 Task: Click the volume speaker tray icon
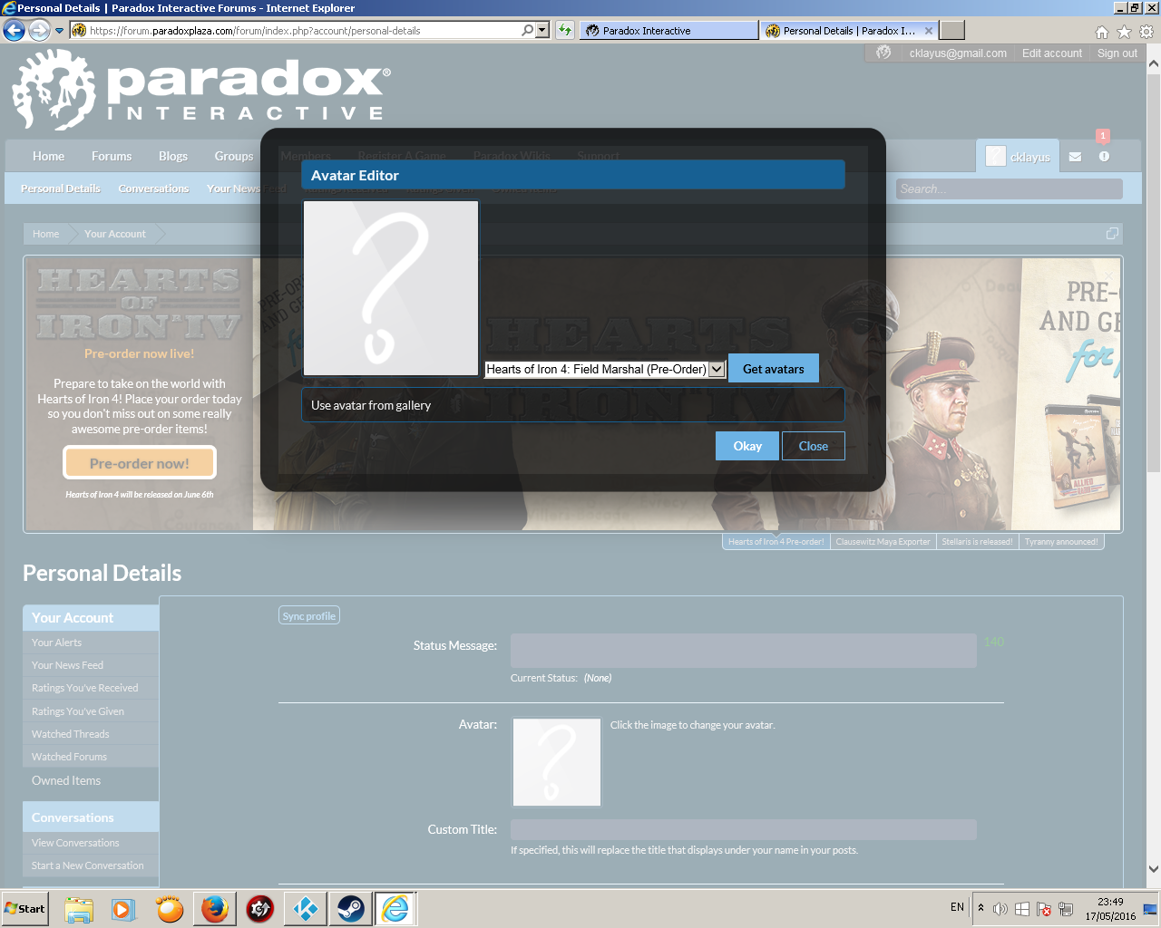pos(1000,909)
